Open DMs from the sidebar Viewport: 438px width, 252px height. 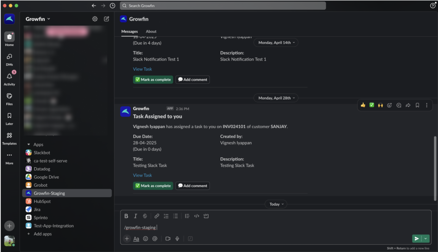coord(9,60)
